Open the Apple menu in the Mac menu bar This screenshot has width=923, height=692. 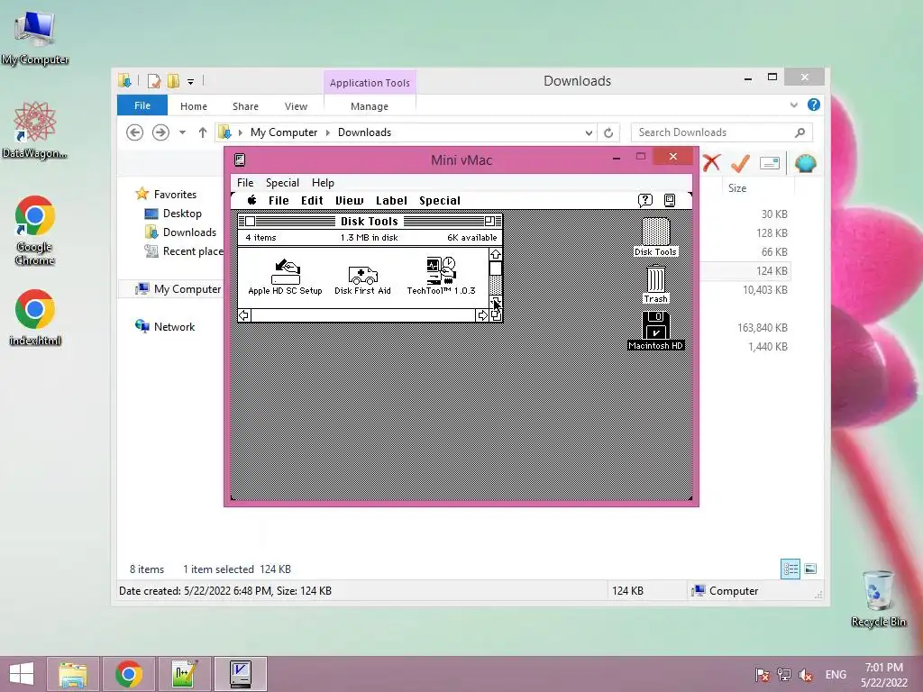[252, 200]
